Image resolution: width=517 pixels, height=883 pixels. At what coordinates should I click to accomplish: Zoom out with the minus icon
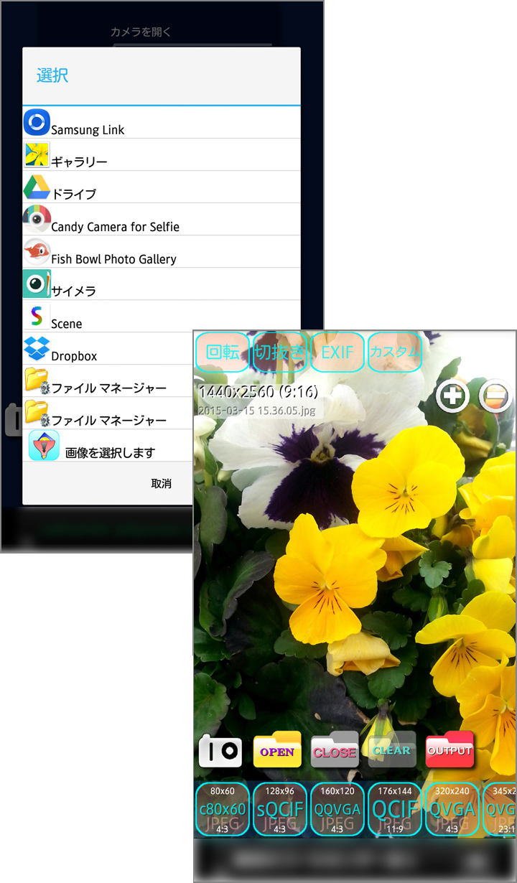[495, 396]
